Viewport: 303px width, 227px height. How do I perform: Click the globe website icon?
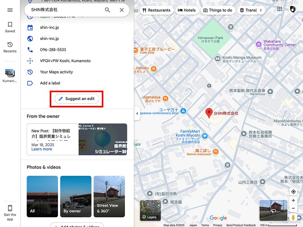coord(30,39)
